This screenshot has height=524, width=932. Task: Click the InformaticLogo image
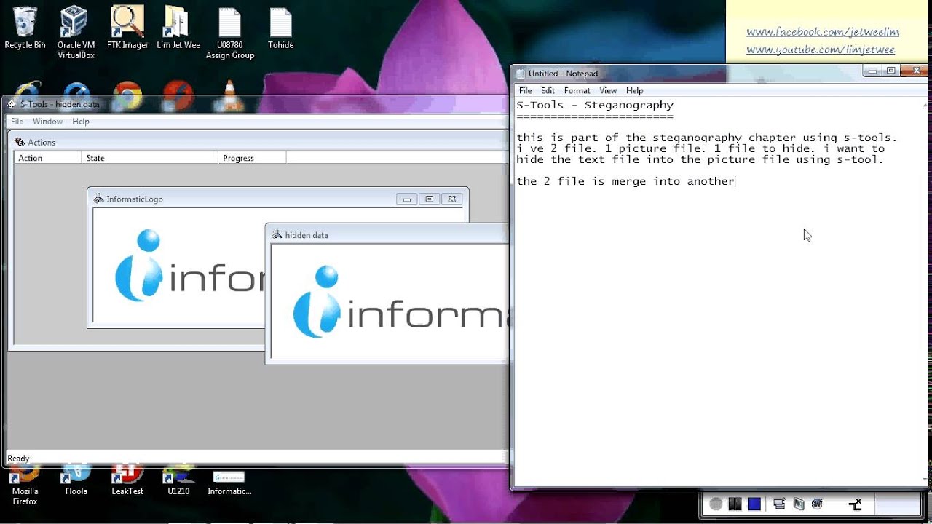(178, 266)
